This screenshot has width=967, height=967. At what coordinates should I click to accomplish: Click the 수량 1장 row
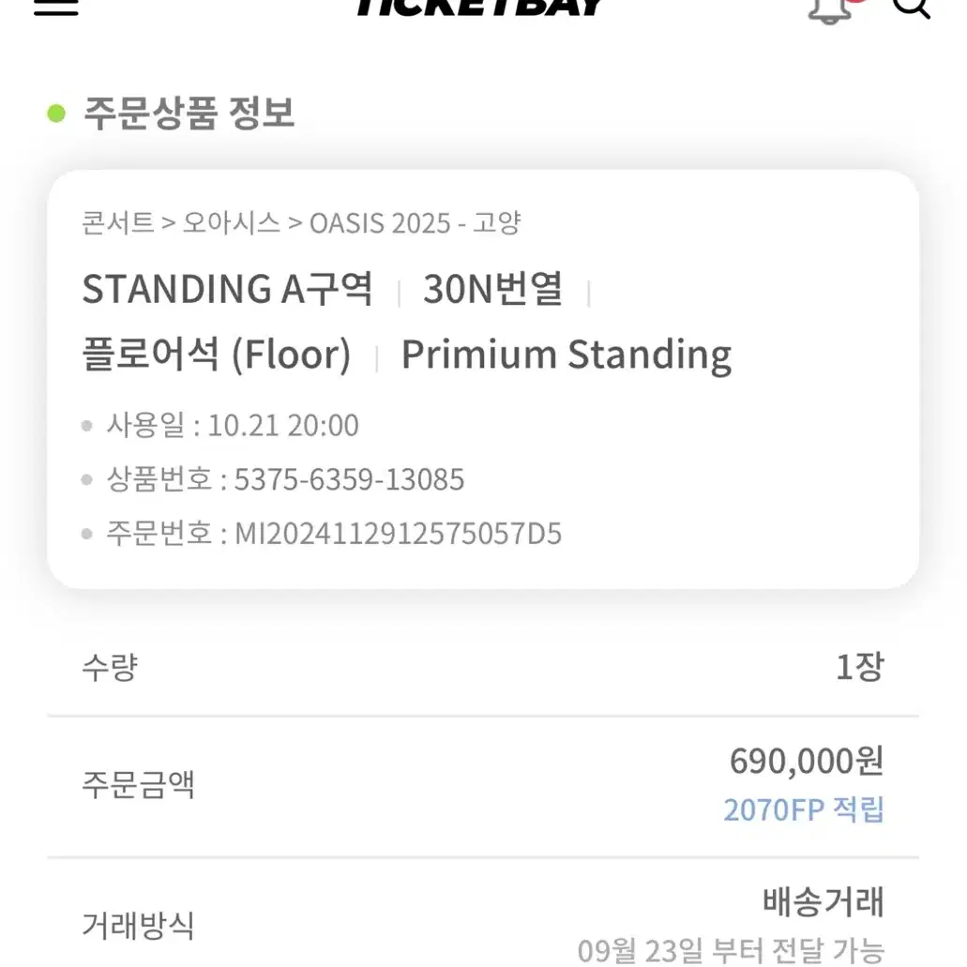[x=483, y=667]
